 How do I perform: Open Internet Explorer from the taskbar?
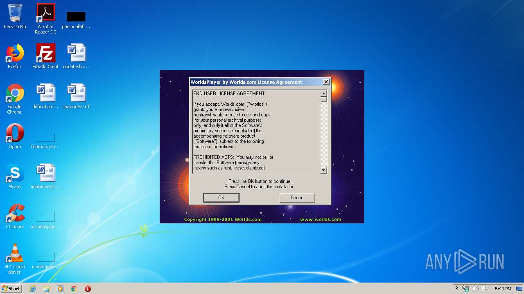32,289
